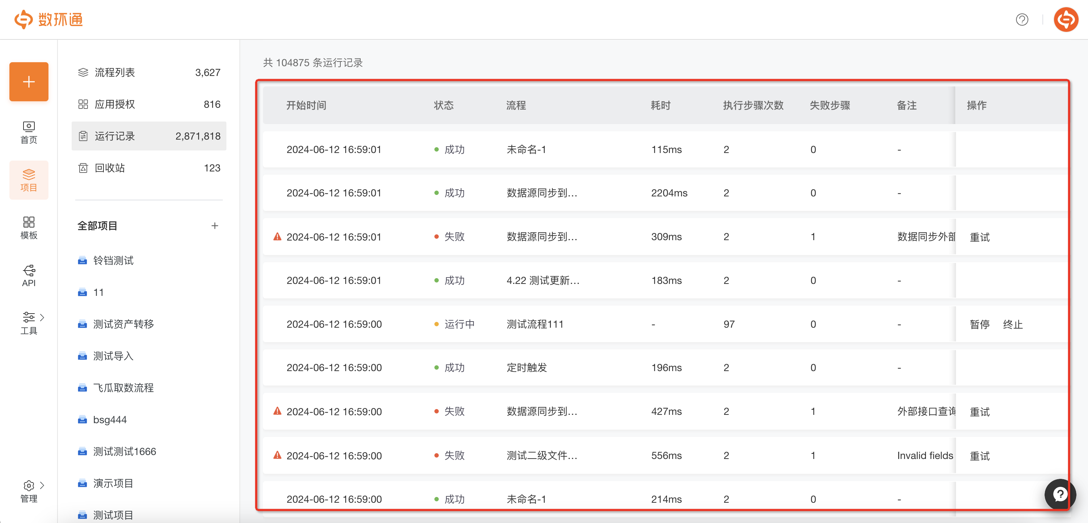Click the 97 step count cell
1088x523 pixels.
(729, 324)
